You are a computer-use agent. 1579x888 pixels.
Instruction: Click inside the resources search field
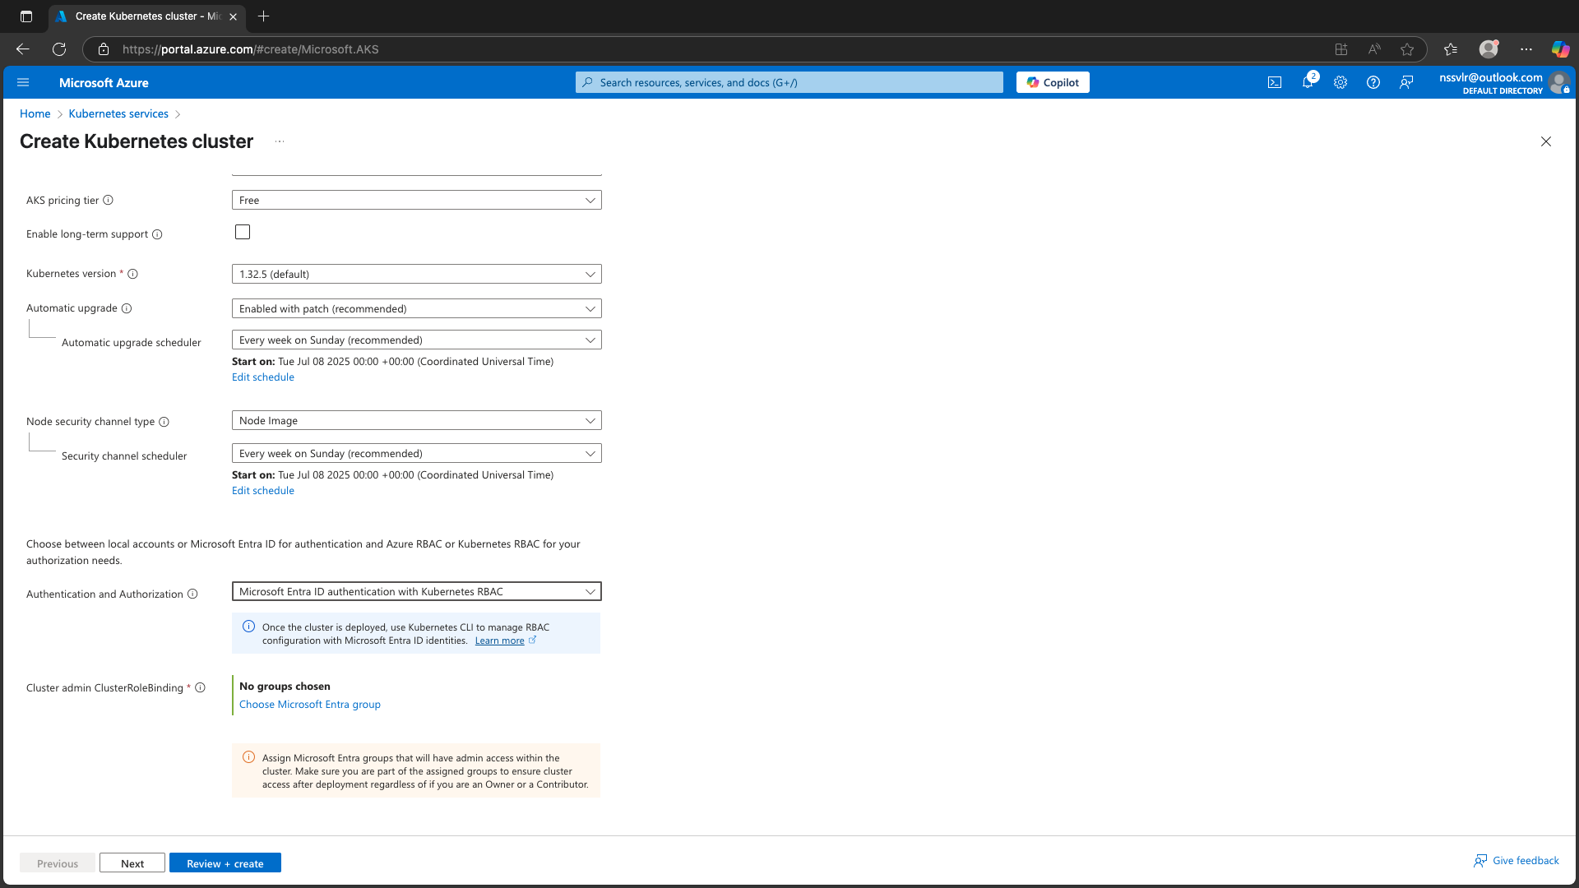coord(788,82)
